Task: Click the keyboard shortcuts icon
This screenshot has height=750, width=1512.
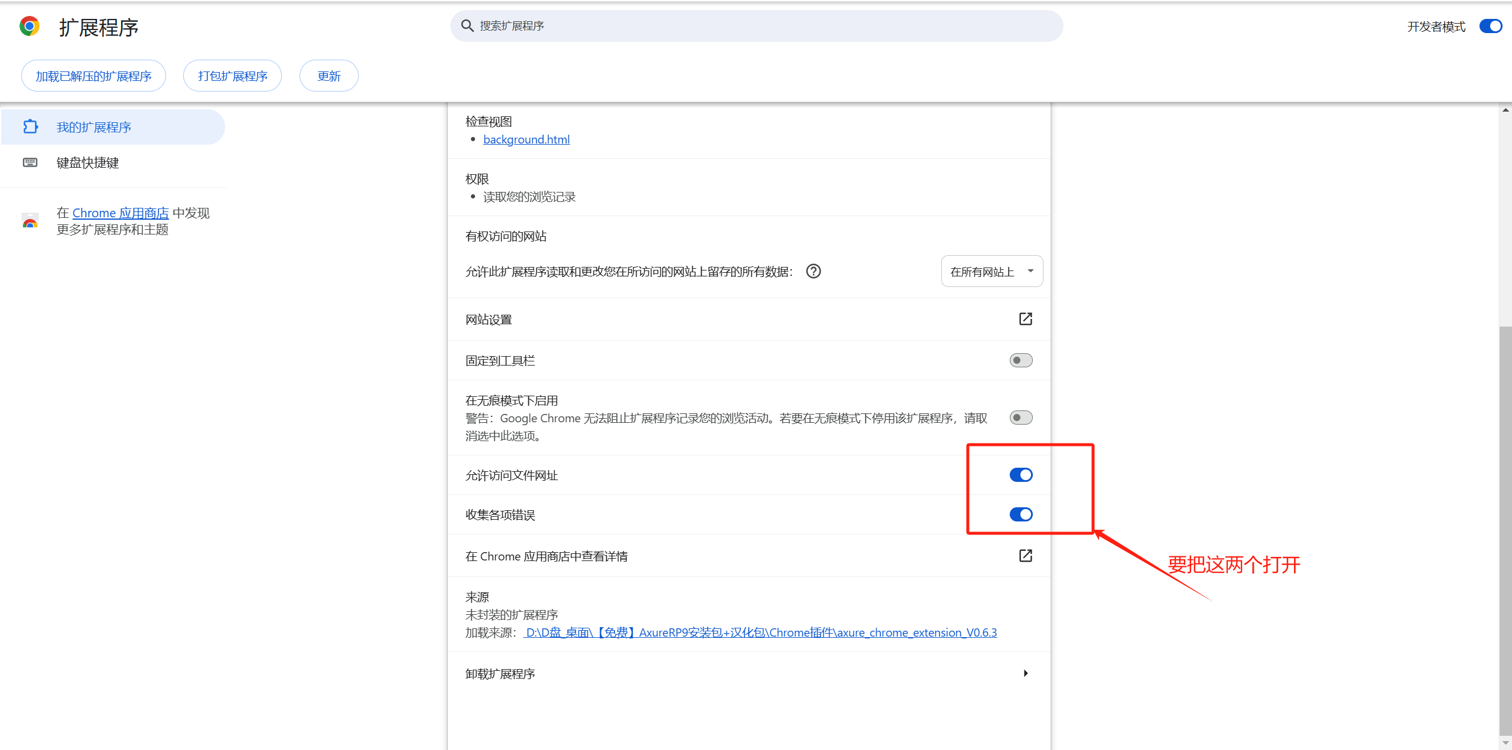Action: click(30, 162)
